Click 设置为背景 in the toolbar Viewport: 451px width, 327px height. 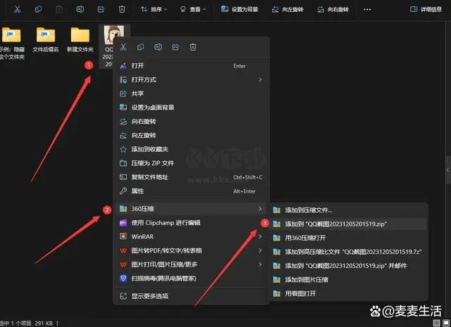tap(240, 9)
